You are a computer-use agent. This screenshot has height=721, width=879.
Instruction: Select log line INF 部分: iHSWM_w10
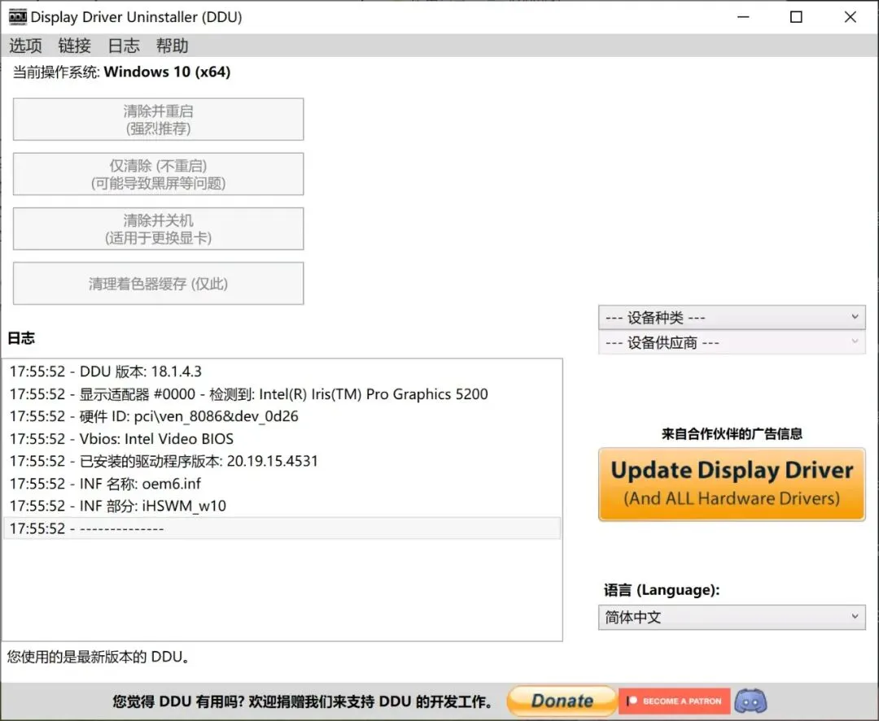282,506
